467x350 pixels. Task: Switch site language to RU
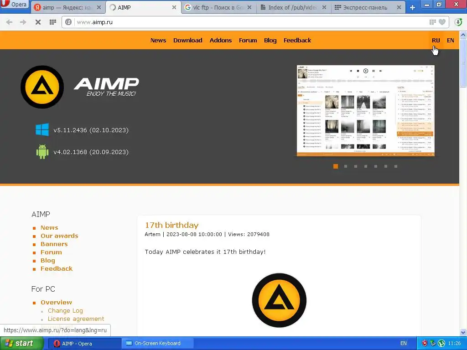(x=436, y=40)
